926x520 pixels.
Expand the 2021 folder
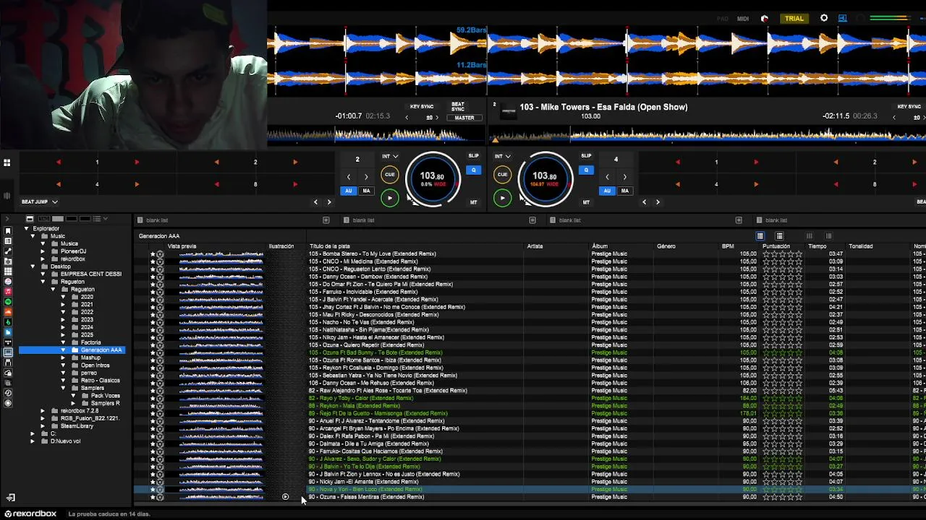[x=63, y=305]
